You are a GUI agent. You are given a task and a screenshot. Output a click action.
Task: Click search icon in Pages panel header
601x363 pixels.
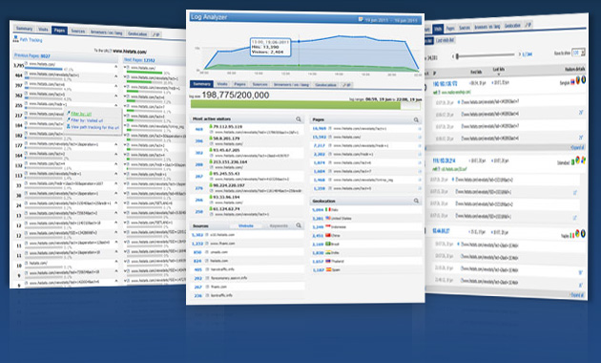point(416,120)
